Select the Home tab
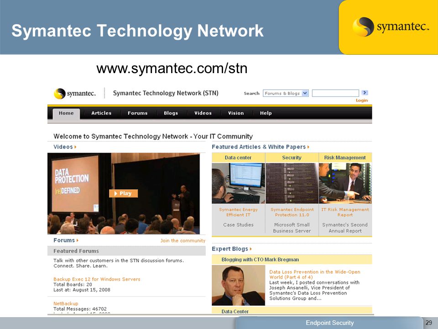Screen dimensions: 438x329 [x=66, y=113]
